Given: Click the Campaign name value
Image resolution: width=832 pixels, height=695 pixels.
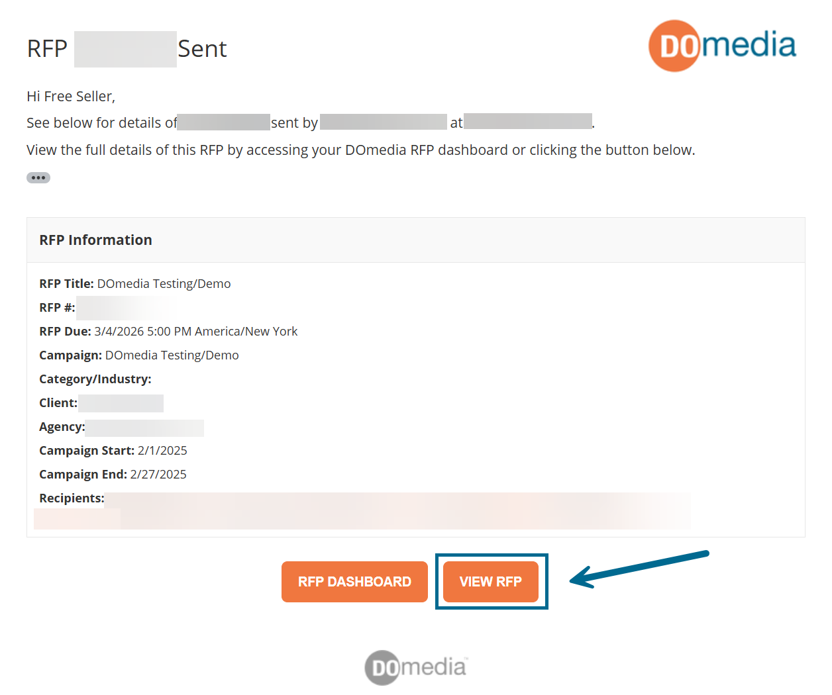Looking at the screenshot, I should pyautogui.click(x=172, y=355).
